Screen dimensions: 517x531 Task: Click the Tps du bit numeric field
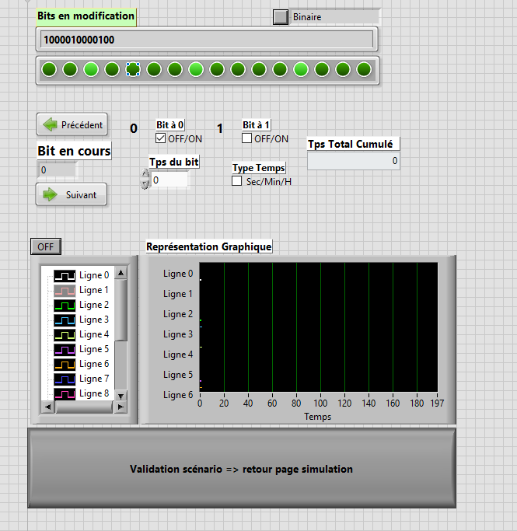pyautogui.click(x=169, y=180)
